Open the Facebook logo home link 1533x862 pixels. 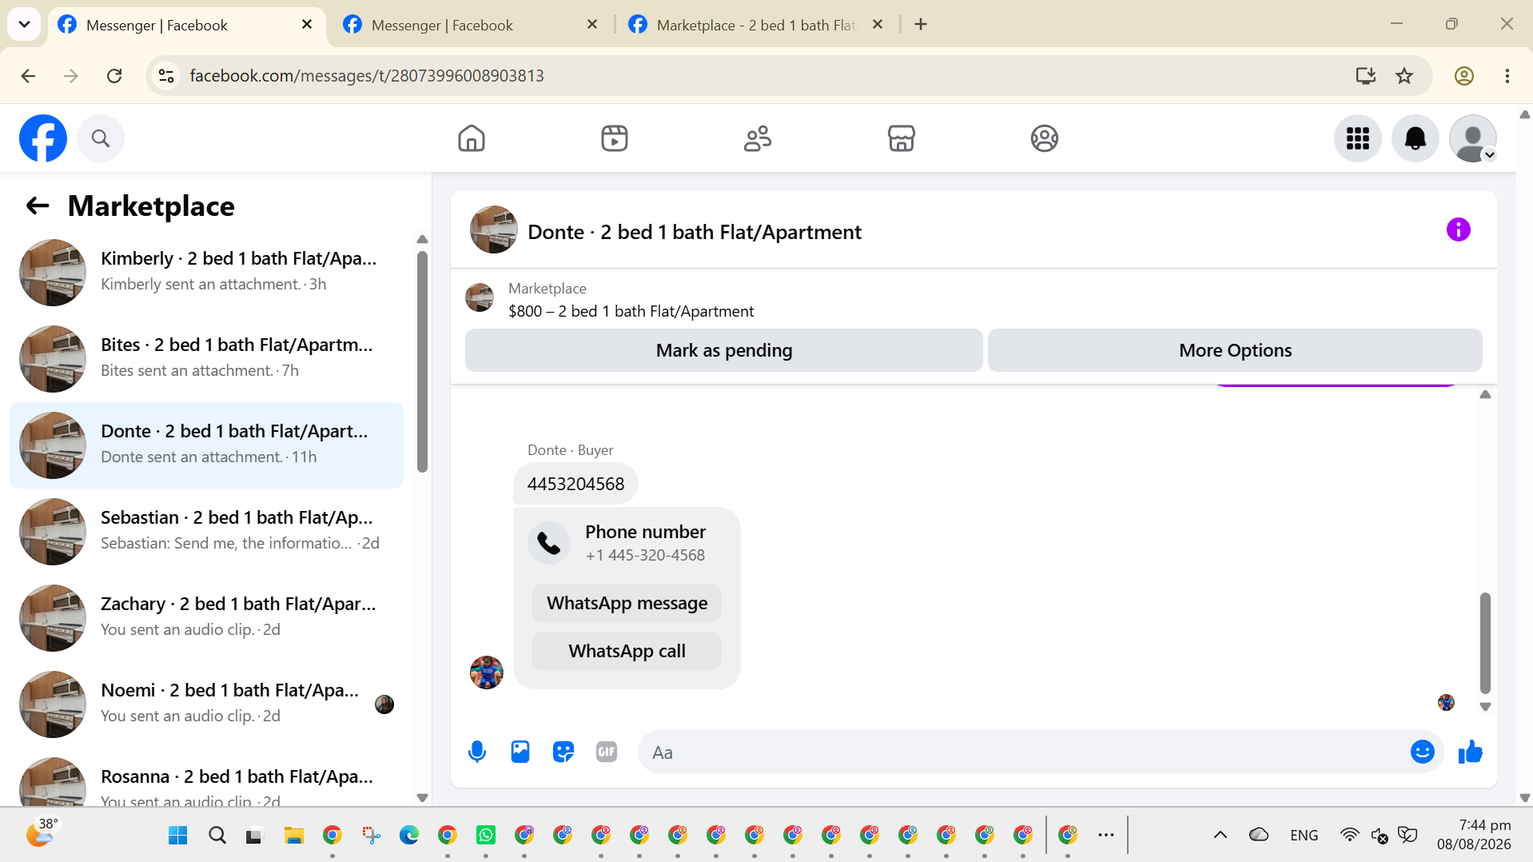pos(43,138)
